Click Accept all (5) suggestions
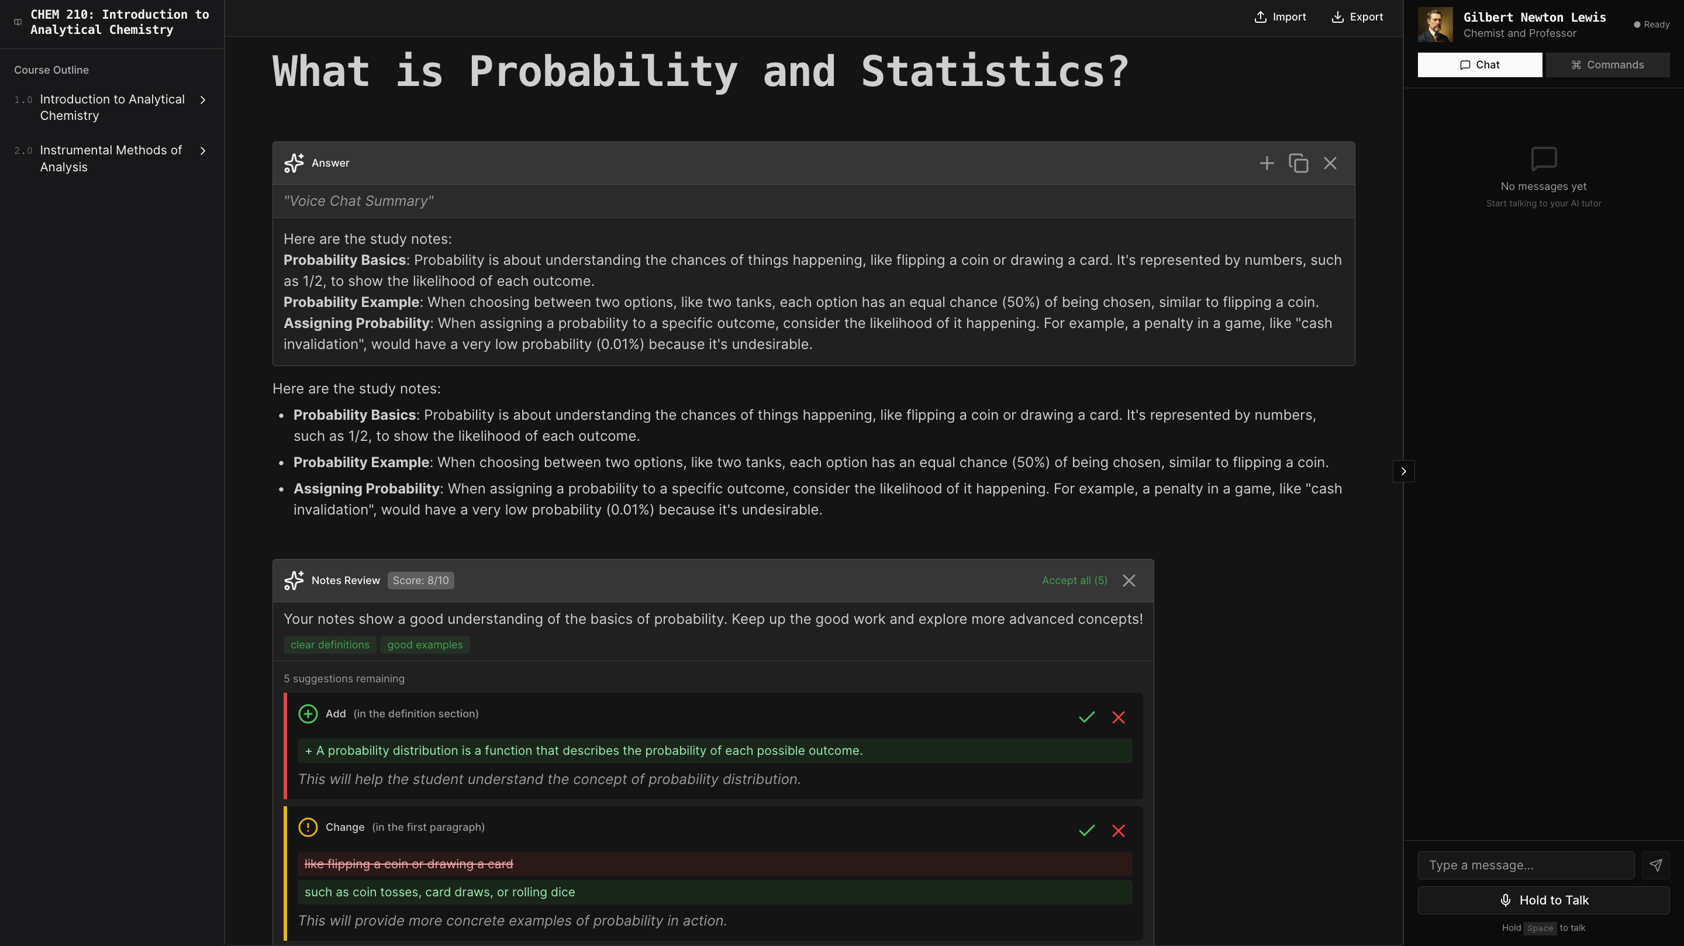Screen dimensions: 1684x946 pyautogui.click(x=1074, y=581)
